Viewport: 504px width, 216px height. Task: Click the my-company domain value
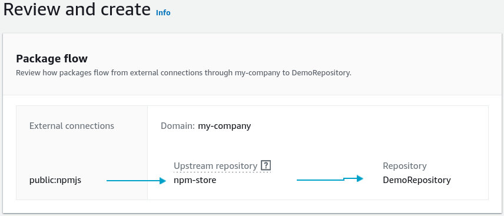coord(224,126)
